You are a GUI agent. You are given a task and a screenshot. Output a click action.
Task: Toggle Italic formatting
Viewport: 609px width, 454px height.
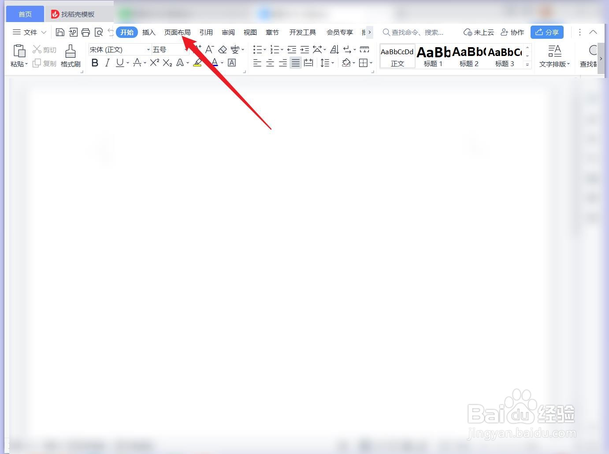click(107, 63)
